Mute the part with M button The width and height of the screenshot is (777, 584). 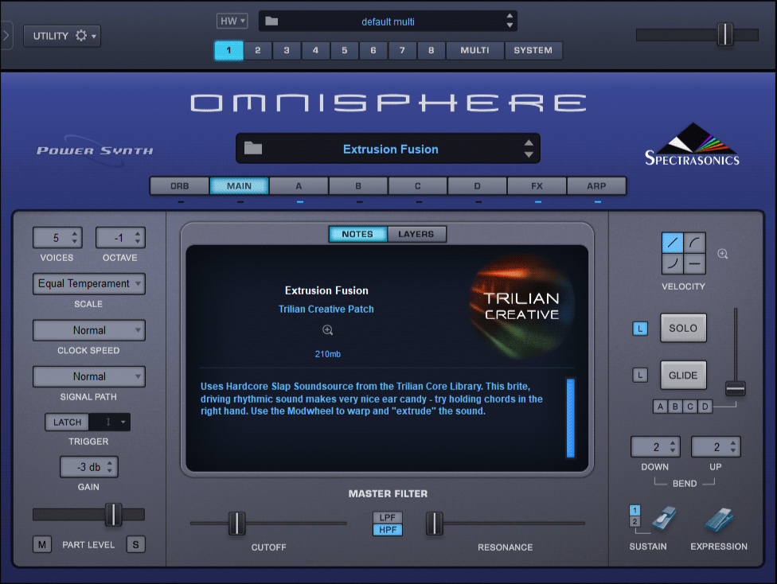click(42, 544)
